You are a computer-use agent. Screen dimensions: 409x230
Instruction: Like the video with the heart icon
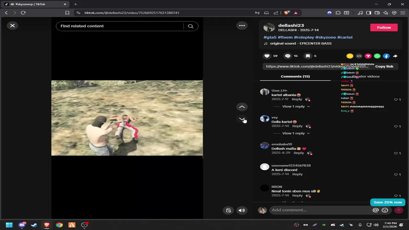coord(267,56)
